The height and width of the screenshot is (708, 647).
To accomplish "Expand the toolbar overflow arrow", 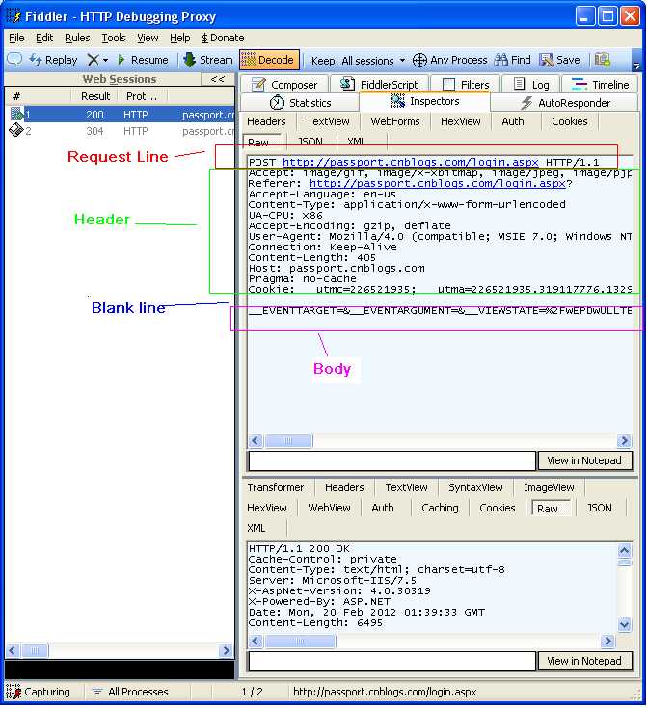I will (636, 66).
